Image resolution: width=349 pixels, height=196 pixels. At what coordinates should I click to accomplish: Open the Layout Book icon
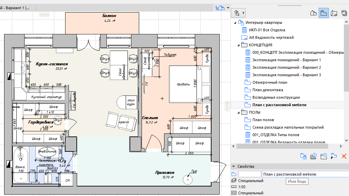[334, 13]
